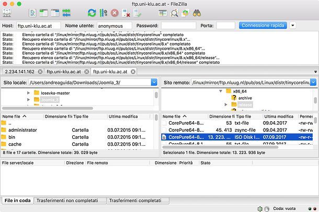Open the Sito locale path dropdown

154,83
